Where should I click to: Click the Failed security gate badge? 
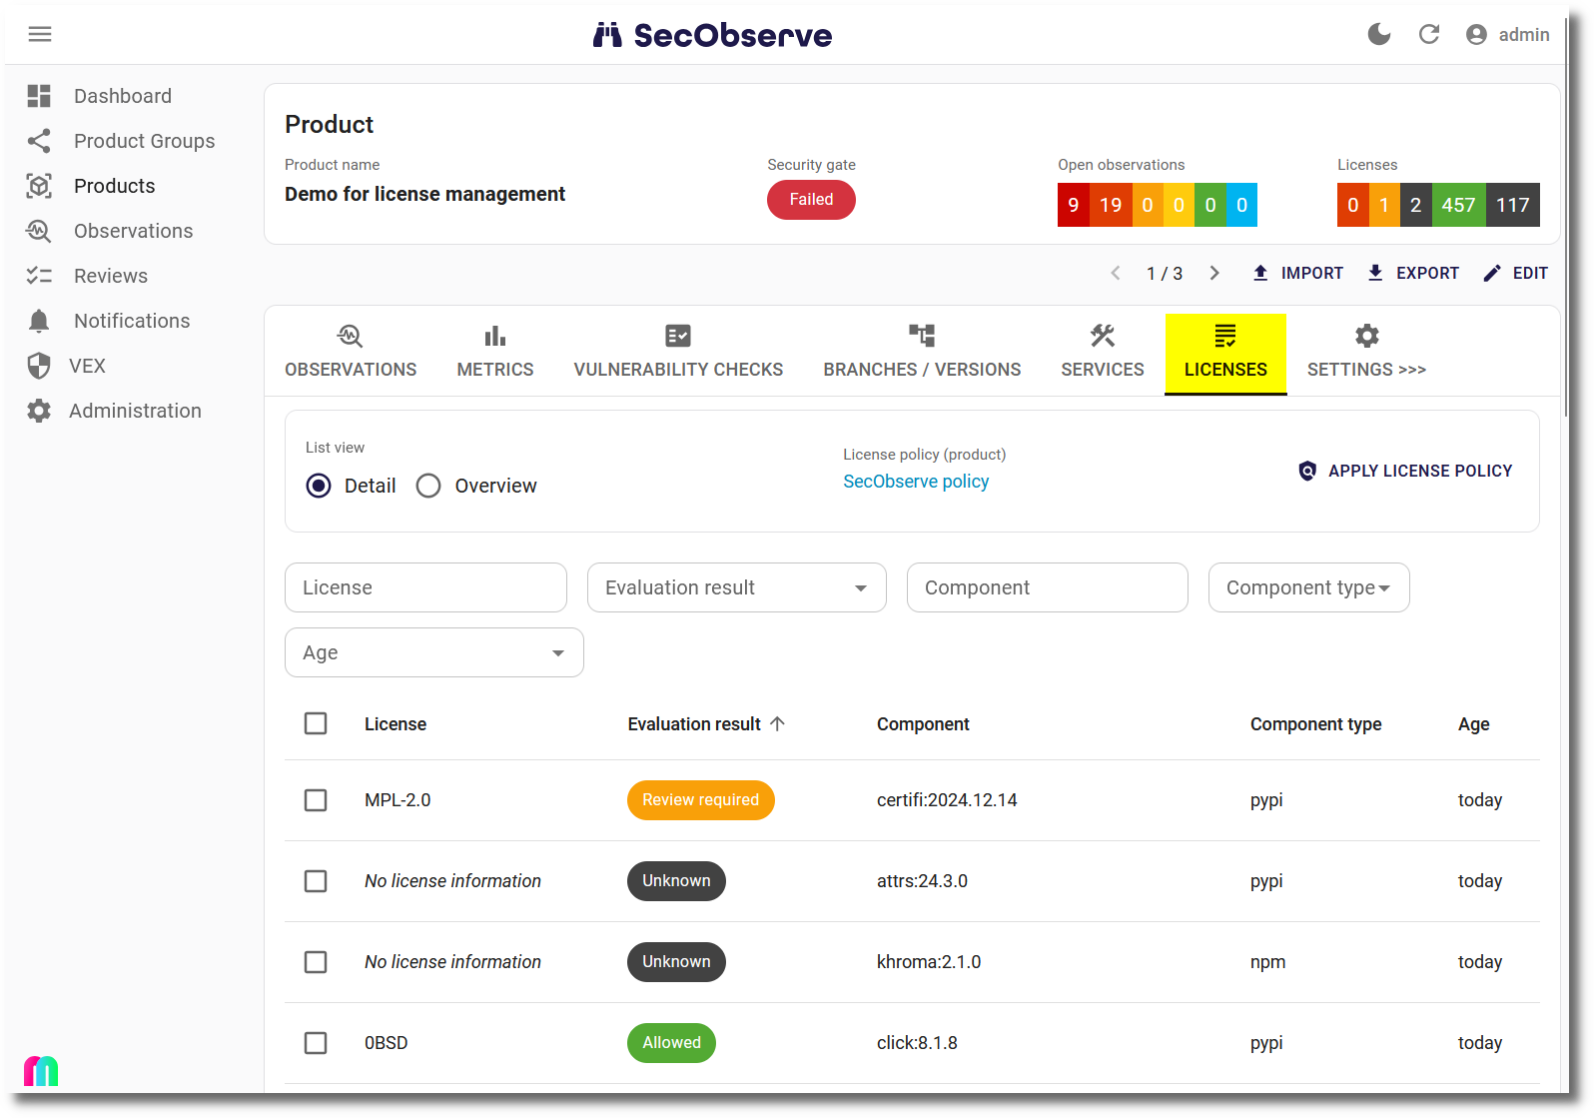coord(811,200)
